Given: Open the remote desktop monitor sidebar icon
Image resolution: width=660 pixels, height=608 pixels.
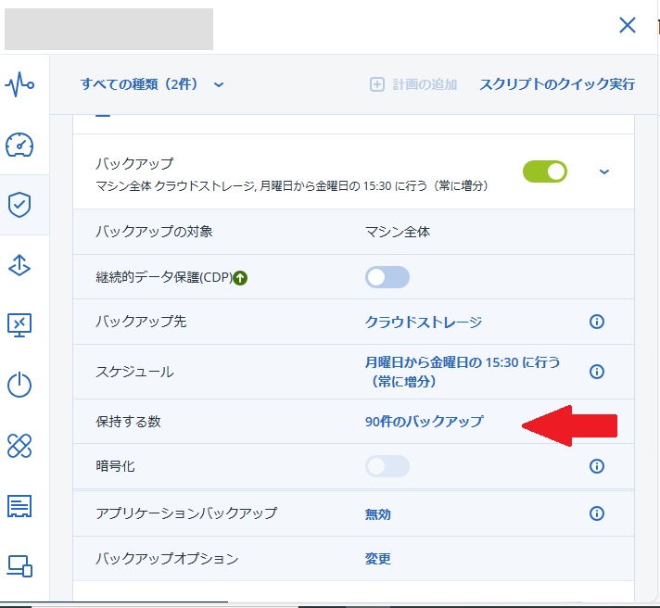Looking at the screenshot, I should pyautogui.click(x=19, y=324).
